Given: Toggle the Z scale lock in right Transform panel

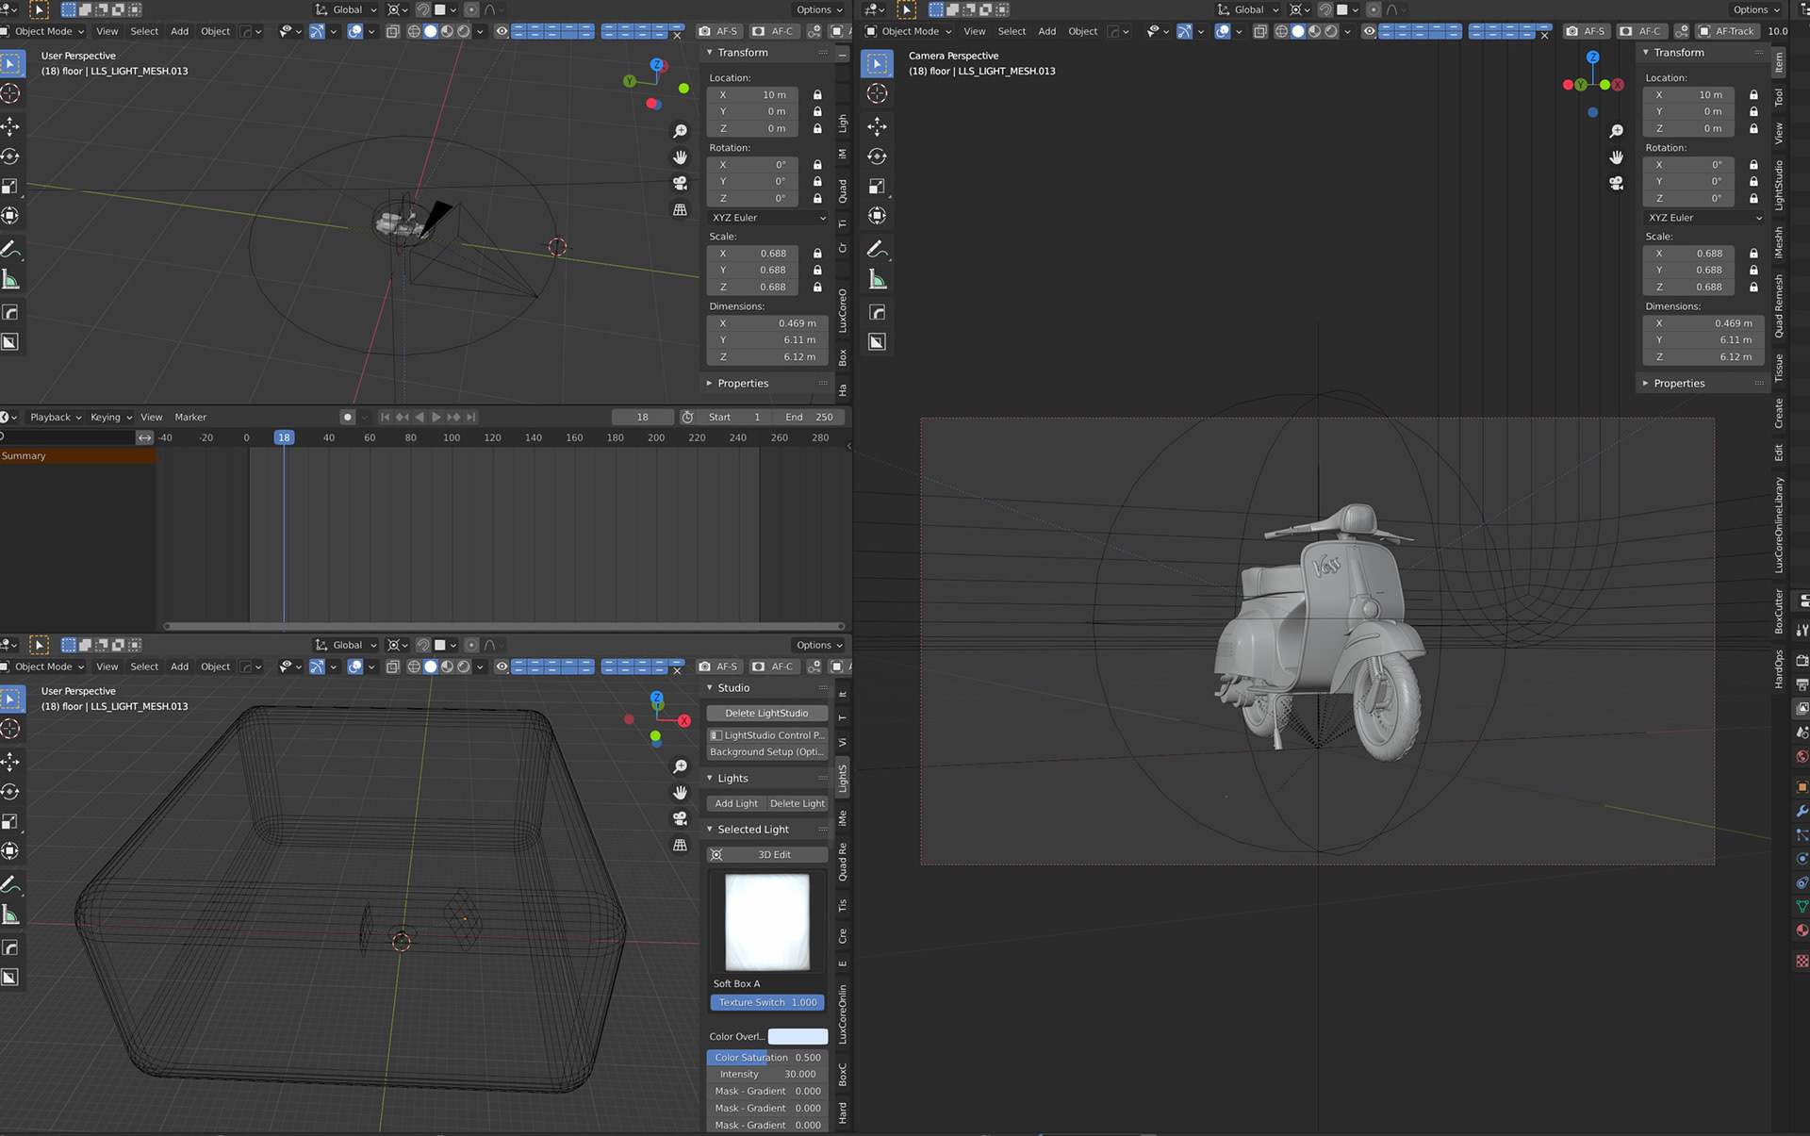Looking at the screenshot, I should click(x=1753, y=287).
